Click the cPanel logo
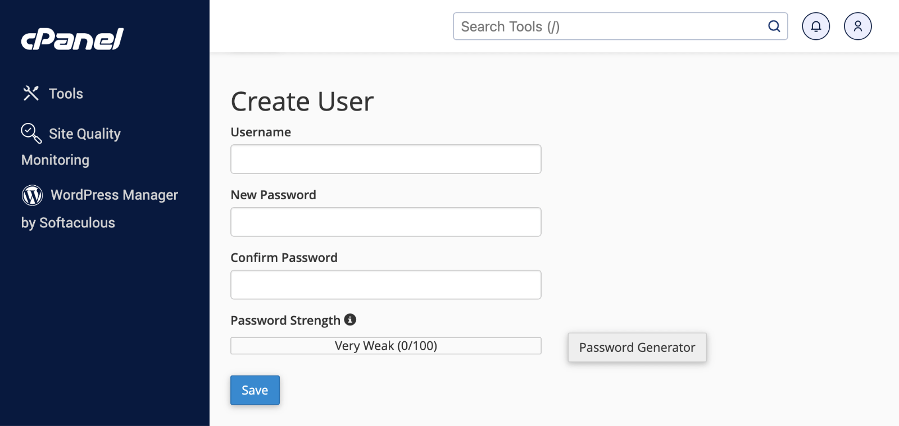This screenshot has height=426, width=899. click(x=72, y=39)
